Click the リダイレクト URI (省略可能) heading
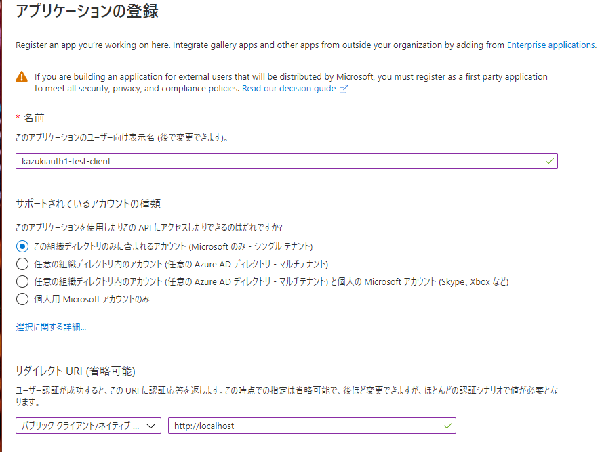This screenshot has width=602, height=452. point(75,371)
